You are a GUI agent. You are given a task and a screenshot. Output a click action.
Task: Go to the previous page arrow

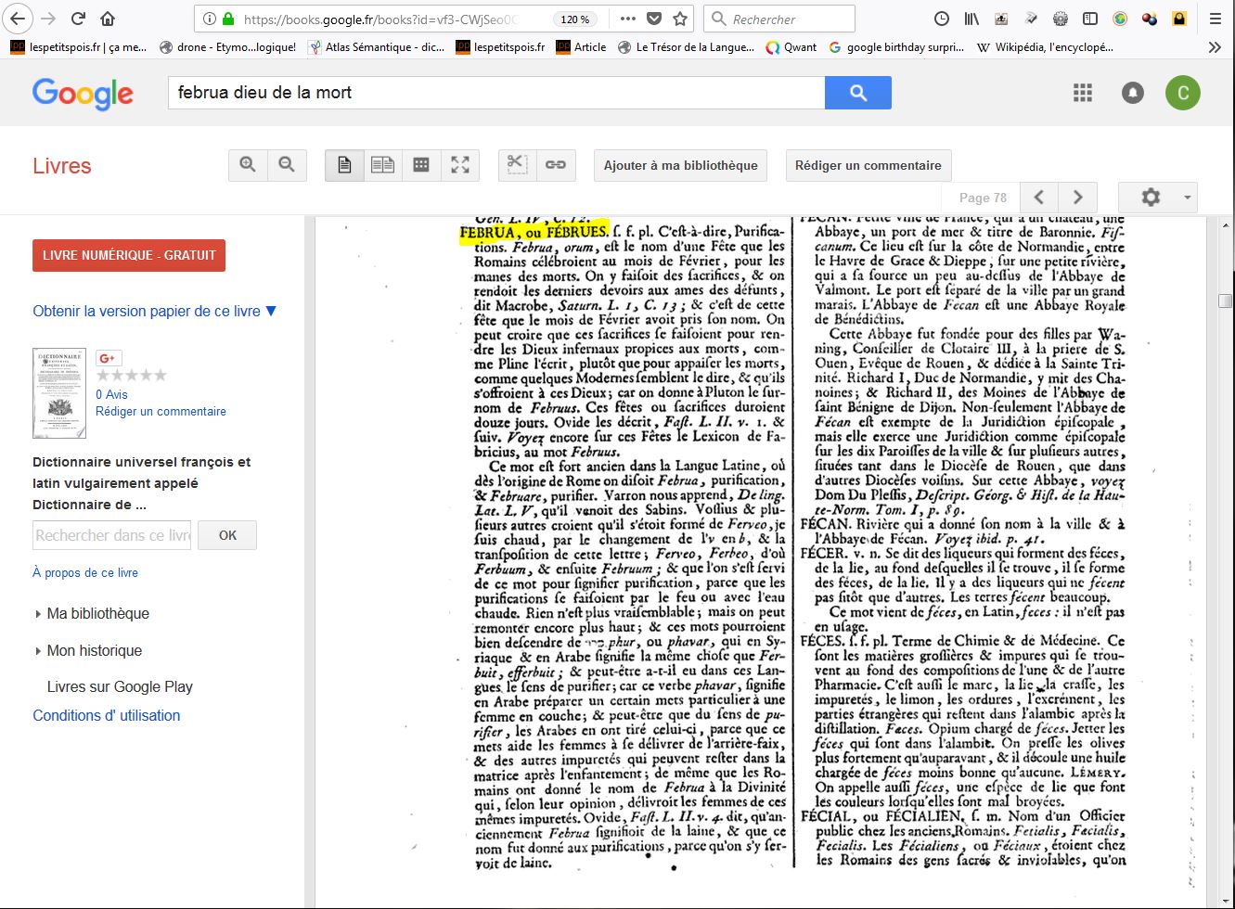pyautogui.click(x=1039, y=198)
